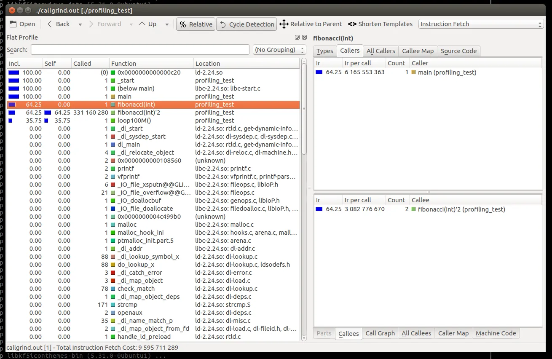Close the Flat Profile dock panel
552x359 pixels.
pos(304,38)
